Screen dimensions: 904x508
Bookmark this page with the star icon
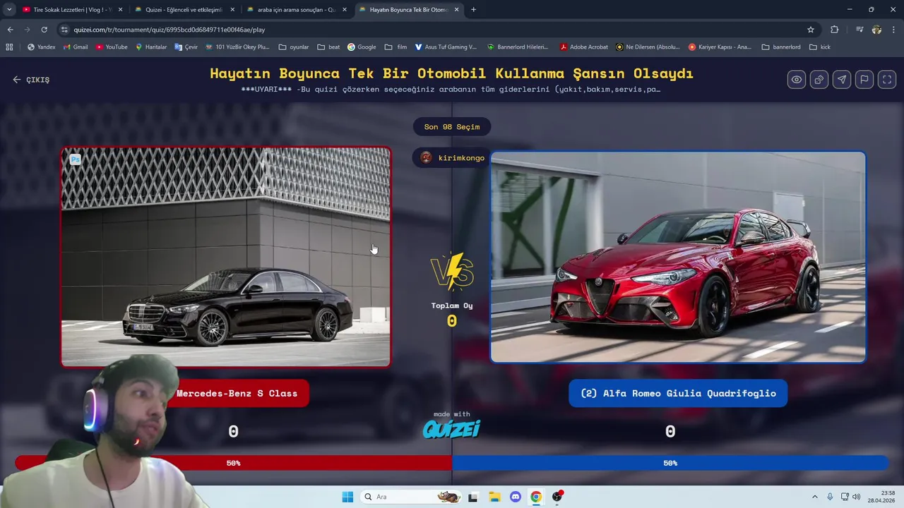point(811,30)
